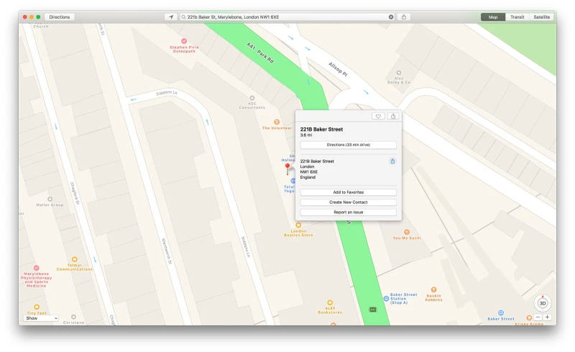
Task: Open the Show dropdown menu
Action: 41,318
